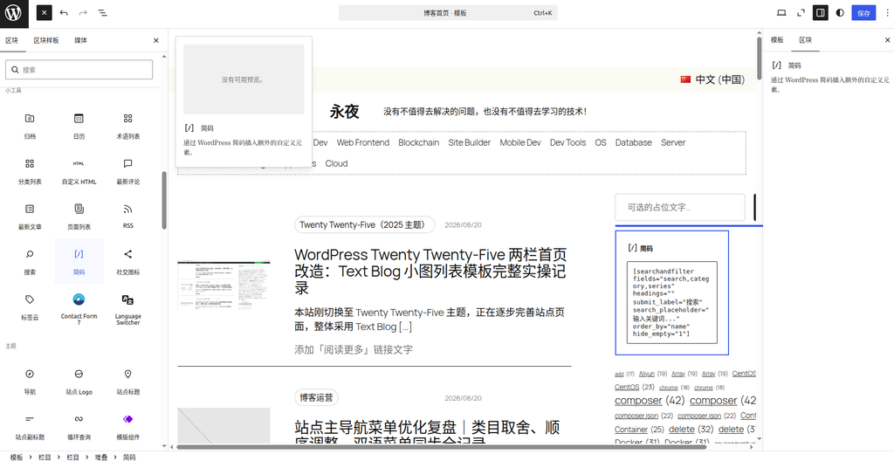This screenshot has width=894, height=461.
Task: Click the Web Frontend navigation link
Action: [362, 142]
